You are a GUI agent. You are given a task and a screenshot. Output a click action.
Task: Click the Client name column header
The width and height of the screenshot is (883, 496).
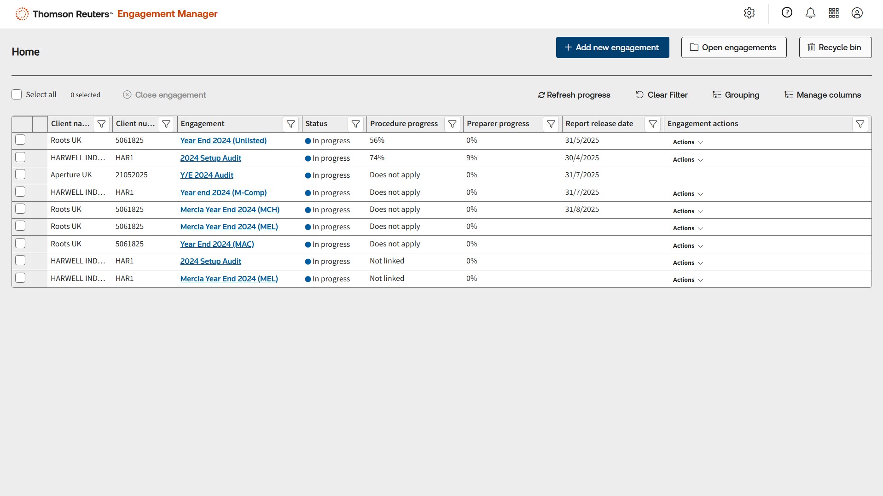click(70, 124)
